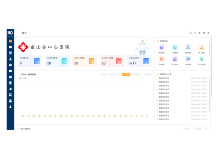
Task: Select the pointing hand icon in sidebar
Action: point(11,89)
